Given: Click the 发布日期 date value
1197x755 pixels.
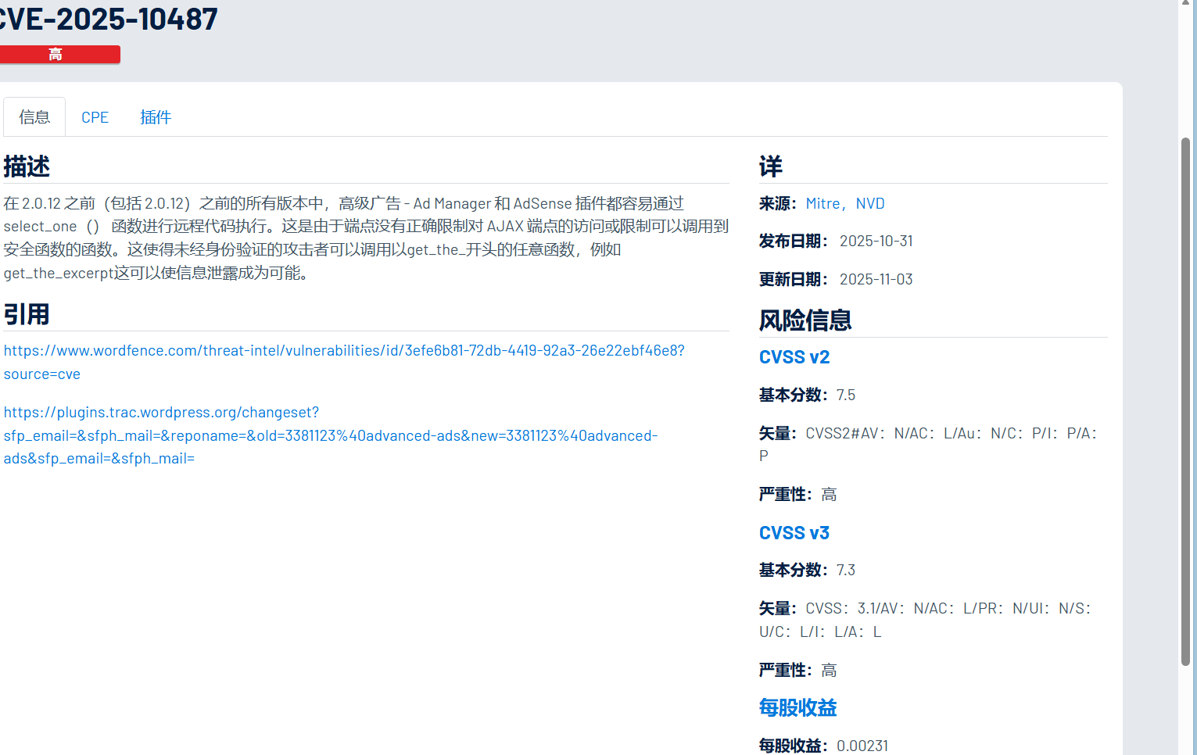Looking at the screenshot, I should (876, 241).
